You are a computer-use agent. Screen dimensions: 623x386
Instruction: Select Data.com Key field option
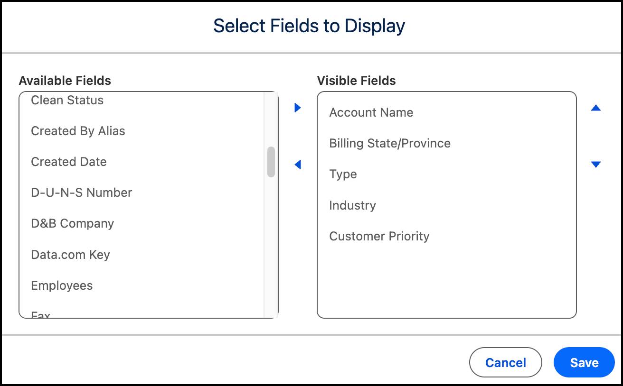[70, 255]
